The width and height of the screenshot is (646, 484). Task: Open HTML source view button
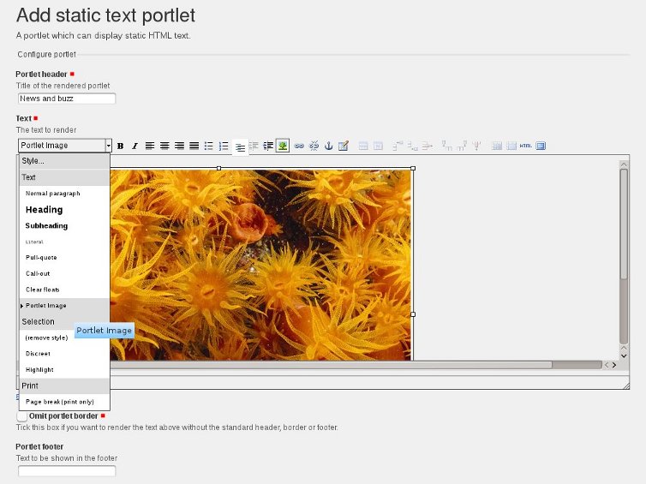pyautogui.click(x=525, y=146)
